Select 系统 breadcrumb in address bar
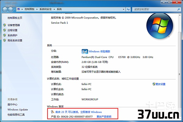This screenshot has height=122, width=183. pos(59,9)
